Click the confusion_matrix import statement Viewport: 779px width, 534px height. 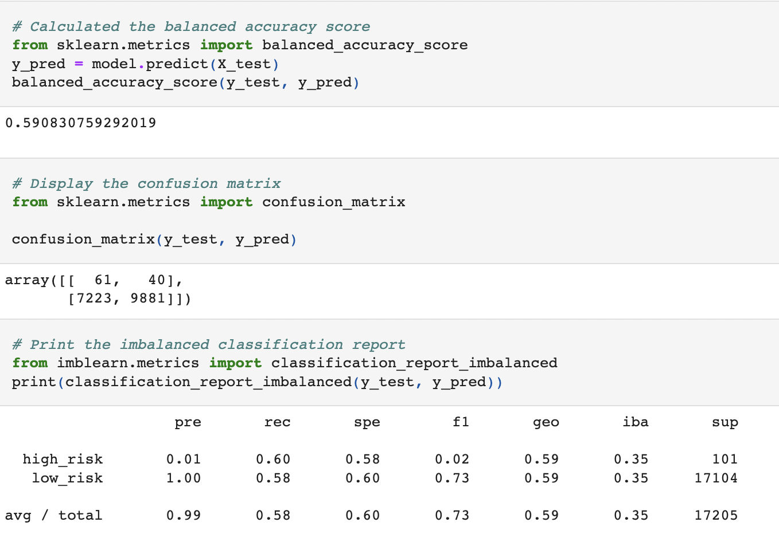click(209, 202)
